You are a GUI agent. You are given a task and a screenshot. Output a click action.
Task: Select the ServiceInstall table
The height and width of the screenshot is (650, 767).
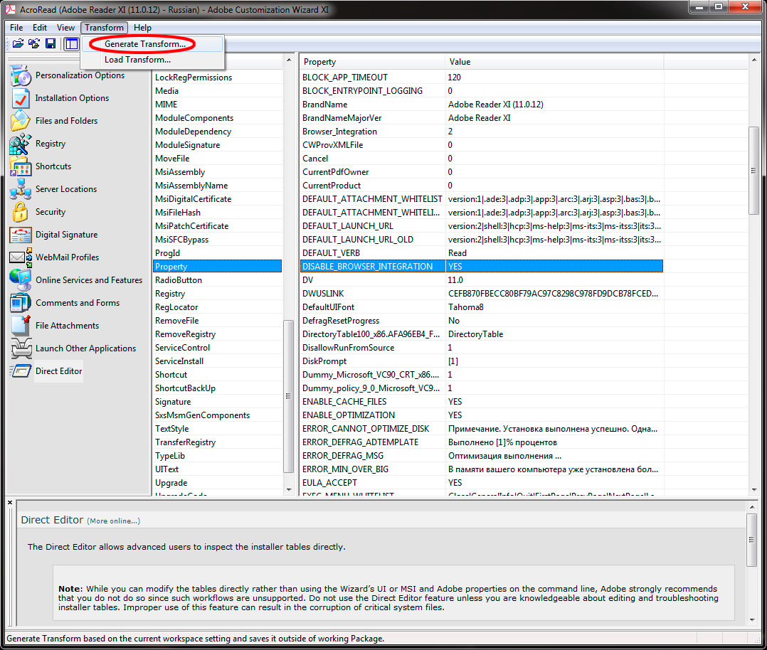click(217, 361)
